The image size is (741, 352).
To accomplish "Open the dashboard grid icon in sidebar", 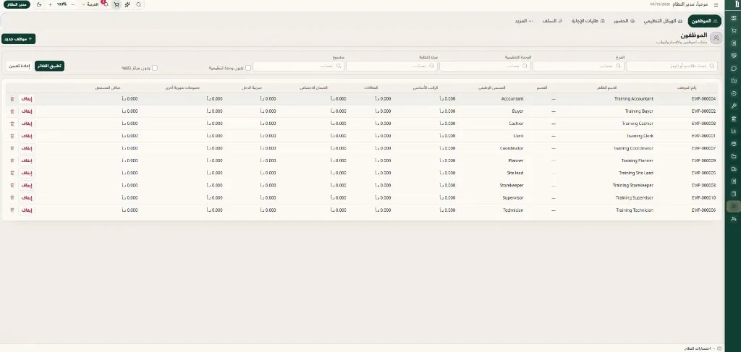I will (x=734, y=18).
